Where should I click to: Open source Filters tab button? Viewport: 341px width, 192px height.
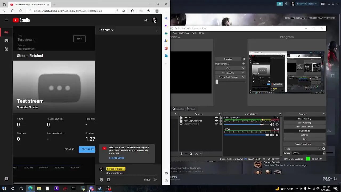(191, 109)
